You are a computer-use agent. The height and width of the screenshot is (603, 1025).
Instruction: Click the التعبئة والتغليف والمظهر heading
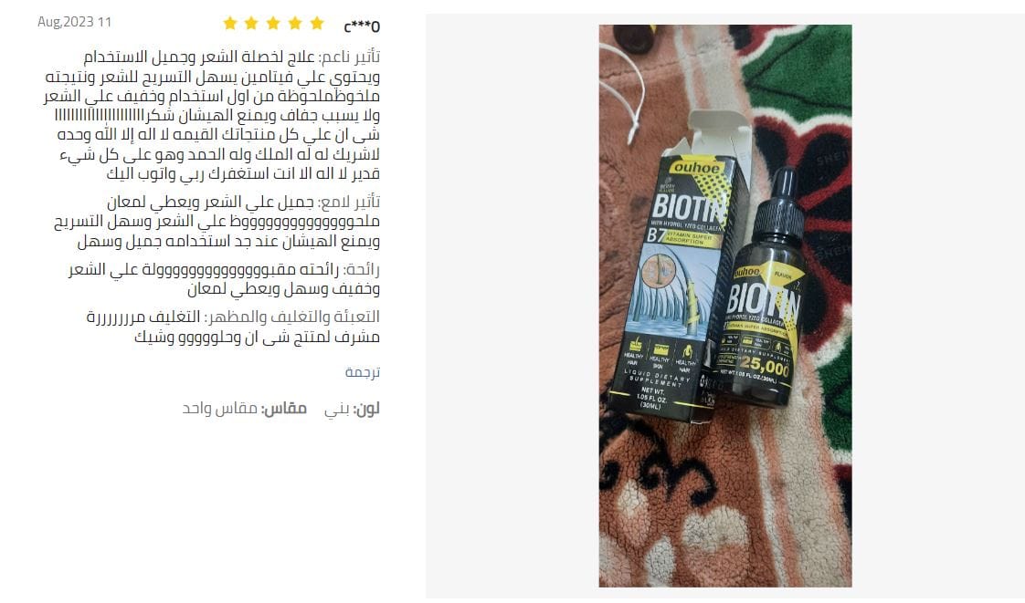tap(292, 317)
